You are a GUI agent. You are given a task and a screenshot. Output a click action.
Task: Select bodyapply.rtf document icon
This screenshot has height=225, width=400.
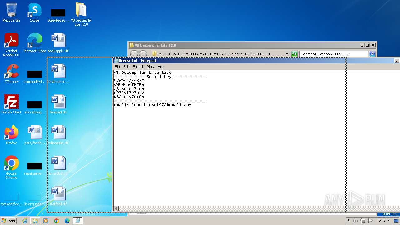point(58,43)
